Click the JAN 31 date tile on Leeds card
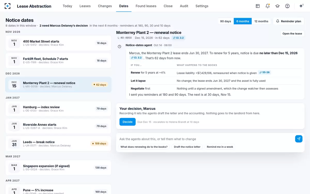 [x=14, y=144]
